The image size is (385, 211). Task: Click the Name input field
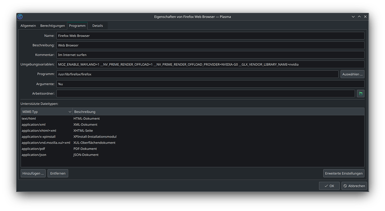[x=211, y=36]
